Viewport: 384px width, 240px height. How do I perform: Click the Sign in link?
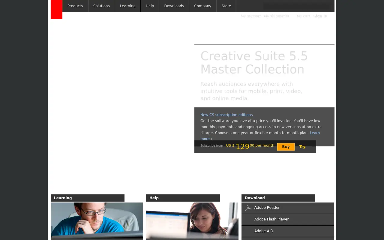pos(320,16)
